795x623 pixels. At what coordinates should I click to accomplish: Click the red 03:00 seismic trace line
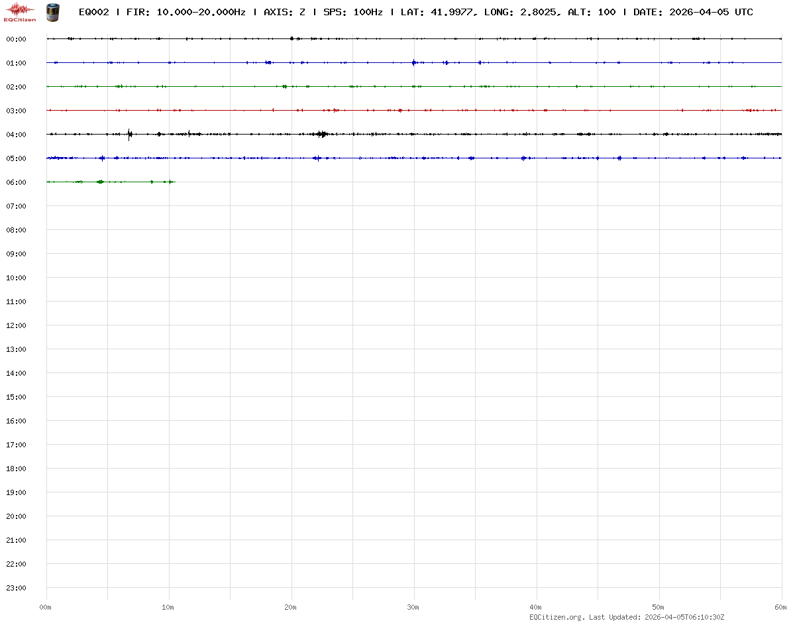click(464, 110)
